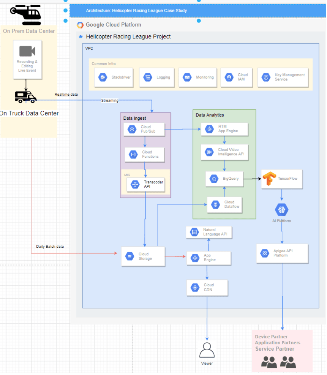This screenshot has height=375, width=327.
Task: Click the 'Streaming' connector label
Action: point(110,100)
